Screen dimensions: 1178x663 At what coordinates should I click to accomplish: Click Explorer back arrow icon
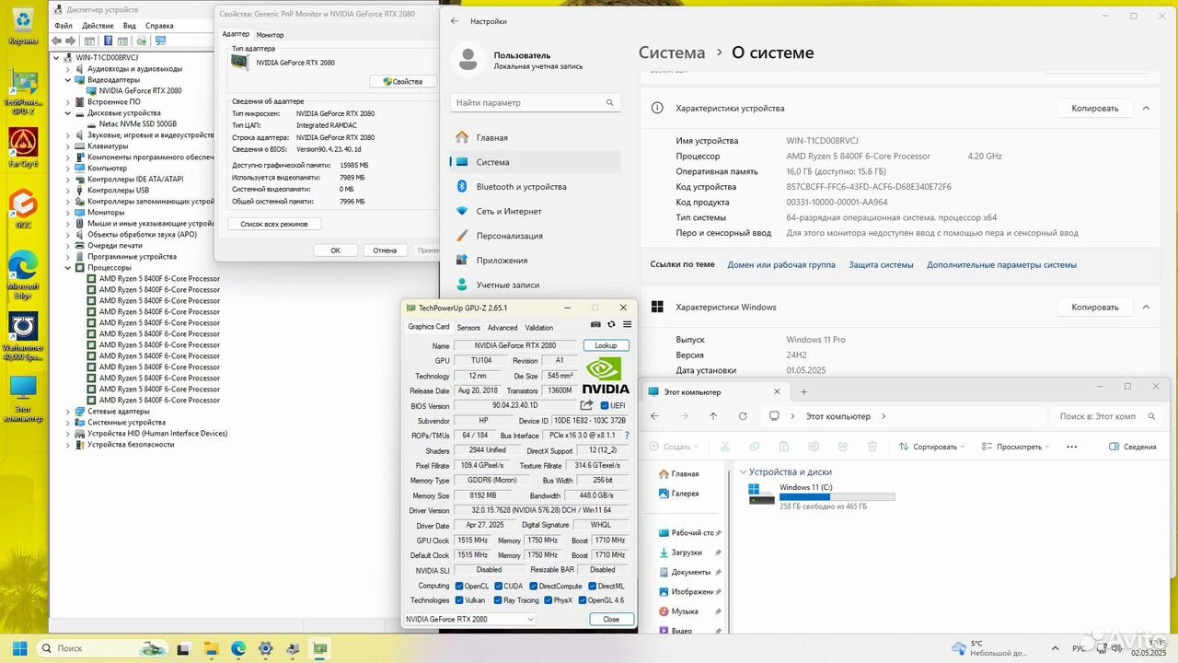tap(655, 416)
